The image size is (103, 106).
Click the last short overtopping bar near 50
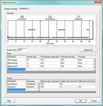tap(88, 30)
